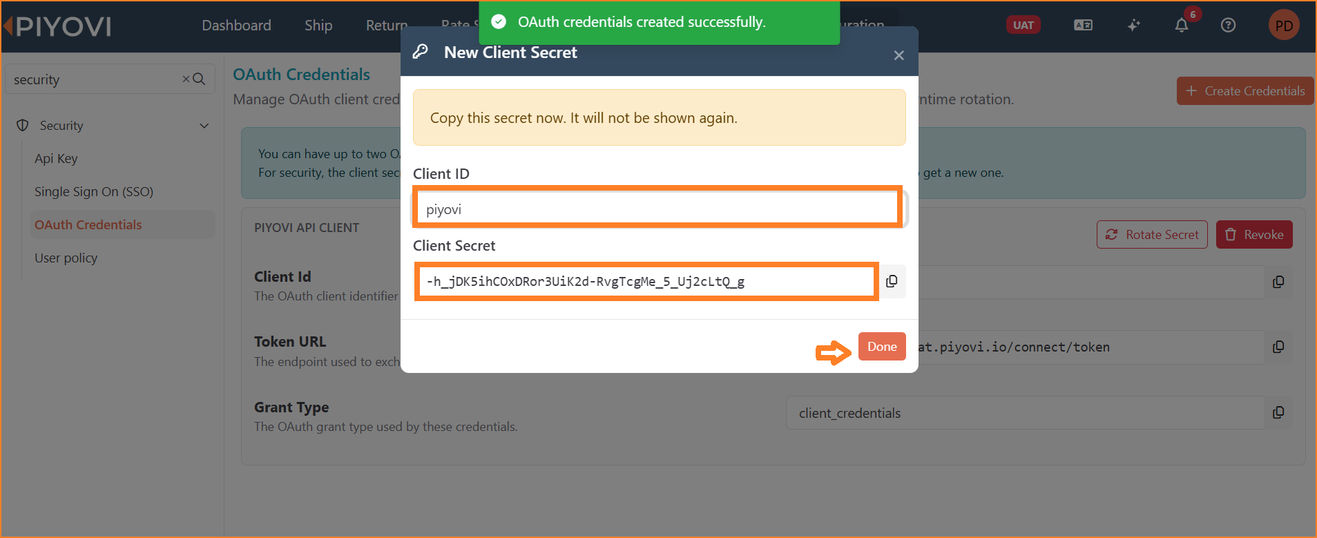The image size is (1317, 538).
Task: Click the success notification checkmark icon
Action: pos(499,22)
